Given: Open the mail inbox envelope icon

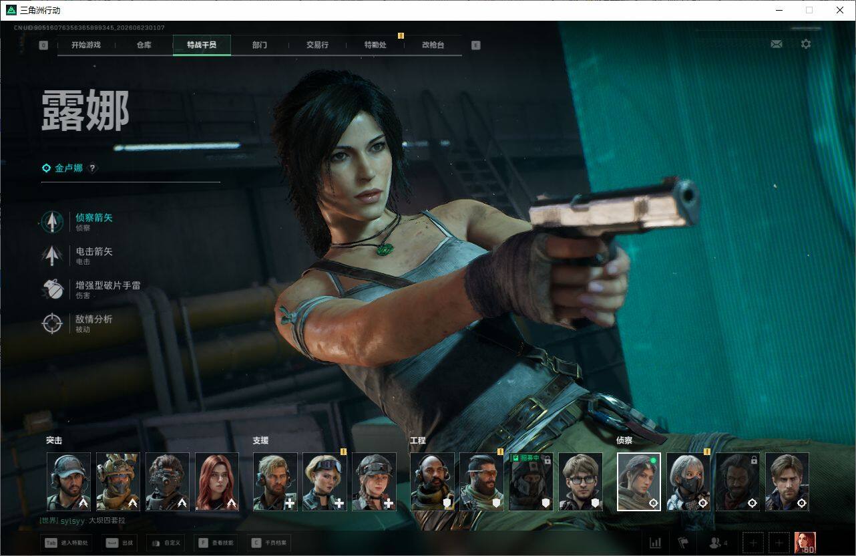Looking at the screenshot, I should (776, 44).
